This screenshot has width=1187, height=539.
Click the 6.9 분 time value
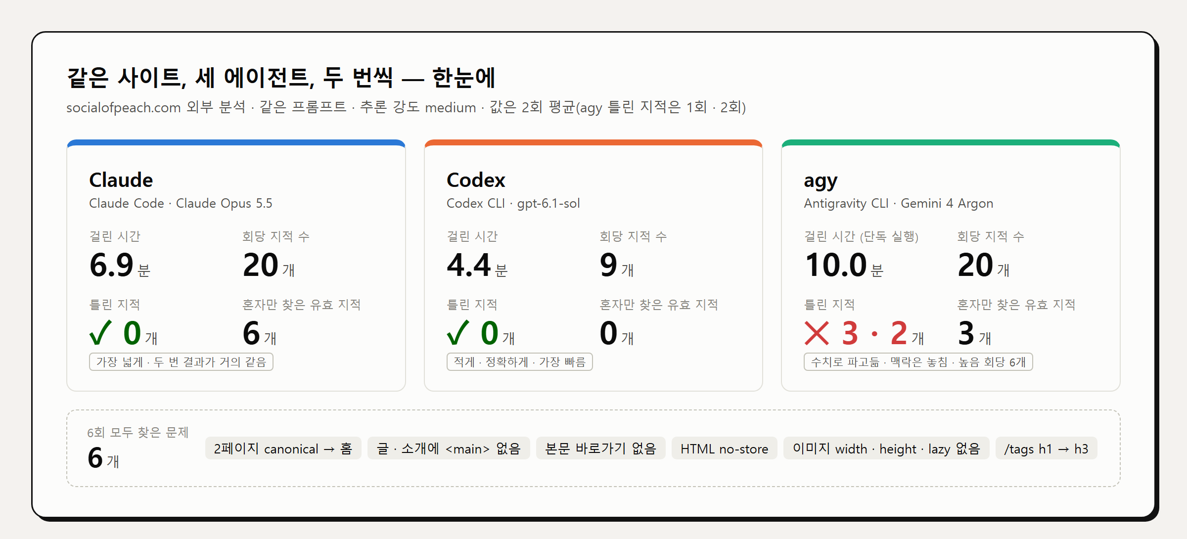click(120, 266)
